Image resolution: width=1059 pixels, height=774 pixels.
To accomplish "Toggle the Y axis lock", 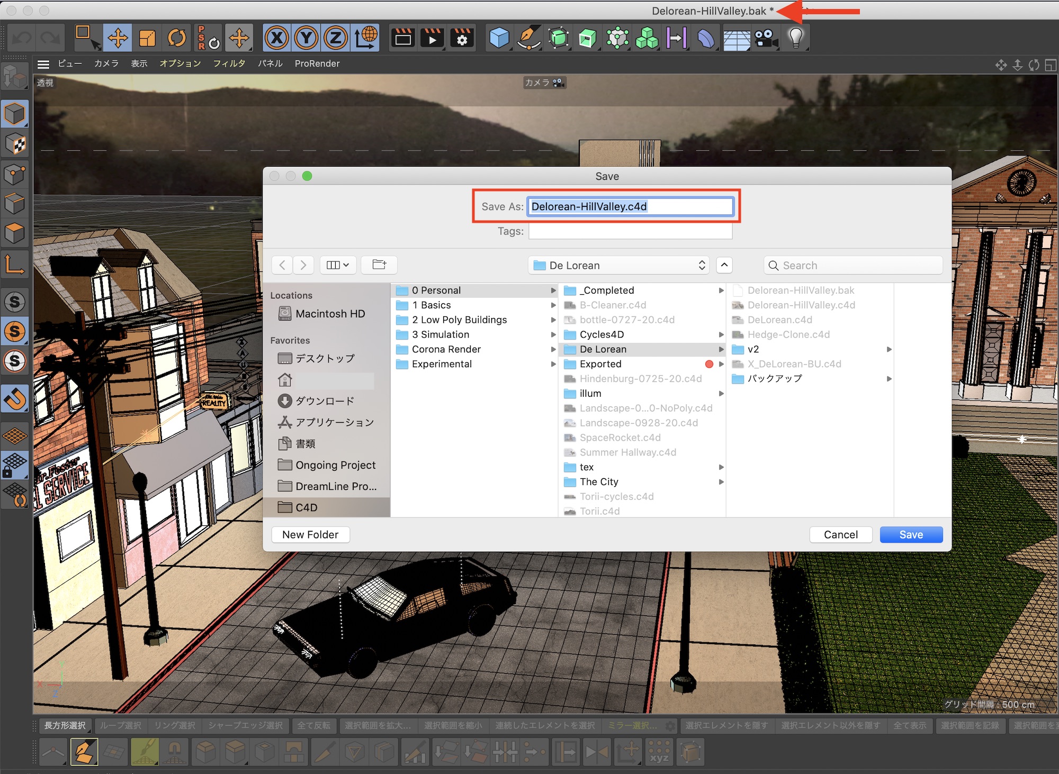I will (307, 38).
